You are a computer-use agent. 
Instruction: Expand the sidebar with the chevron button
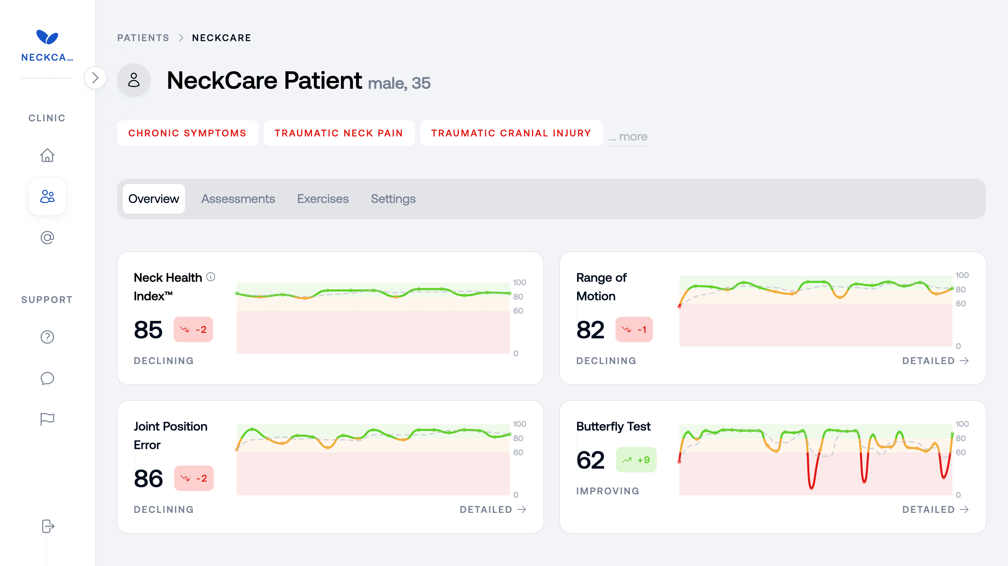click(x=95, y=78)
